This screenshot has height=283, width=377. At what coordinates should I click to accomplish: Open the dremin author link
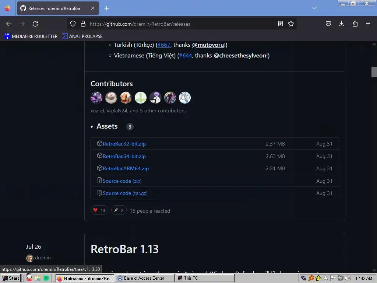(43, 258)
